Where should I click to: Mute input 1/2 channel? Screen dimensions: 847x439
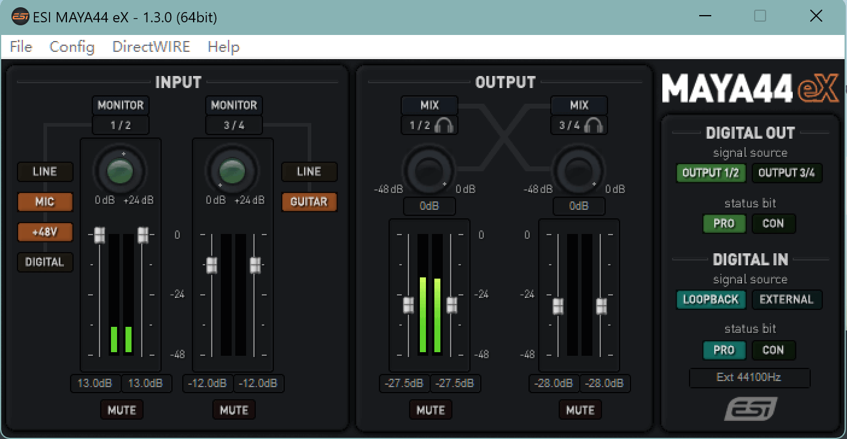click(x=122, y=410)
